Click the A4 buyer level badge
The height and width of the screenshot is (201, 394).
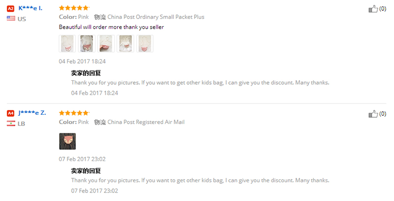pyautogui.click(x=10, y=113)
